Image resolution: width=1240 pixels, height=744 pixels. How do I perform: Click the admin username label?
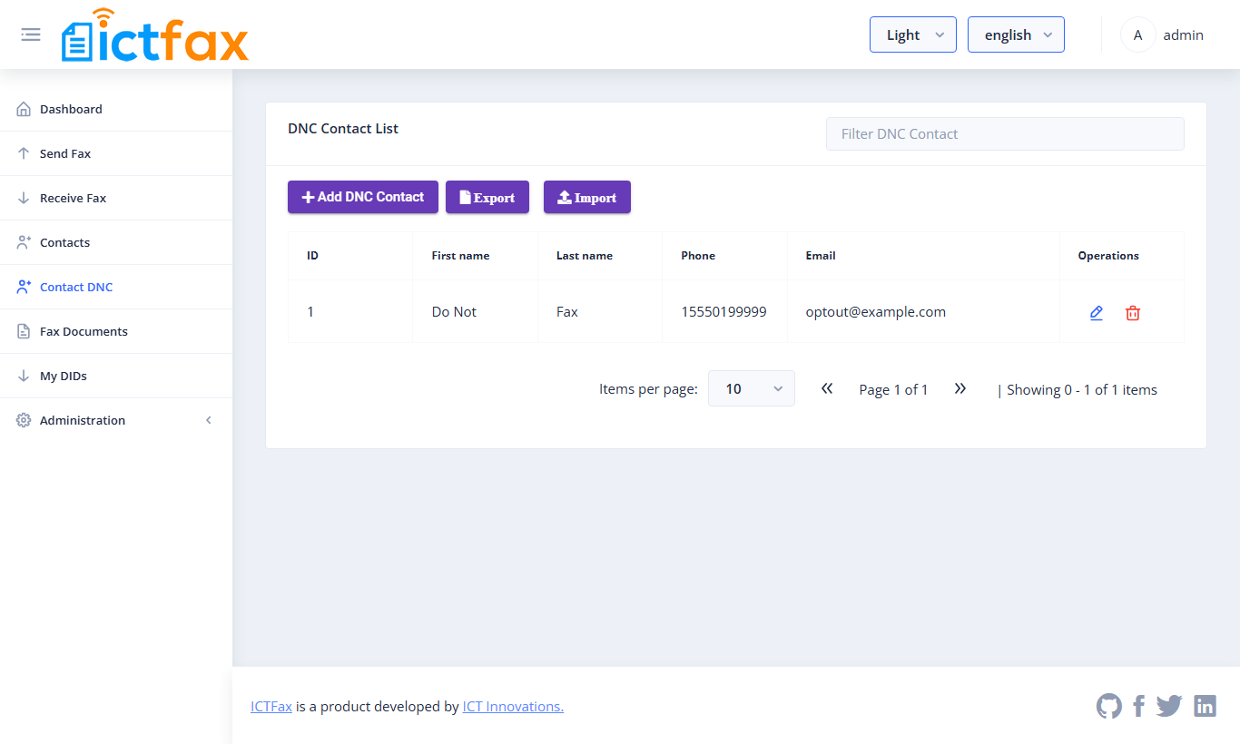tap(1183, 34)
